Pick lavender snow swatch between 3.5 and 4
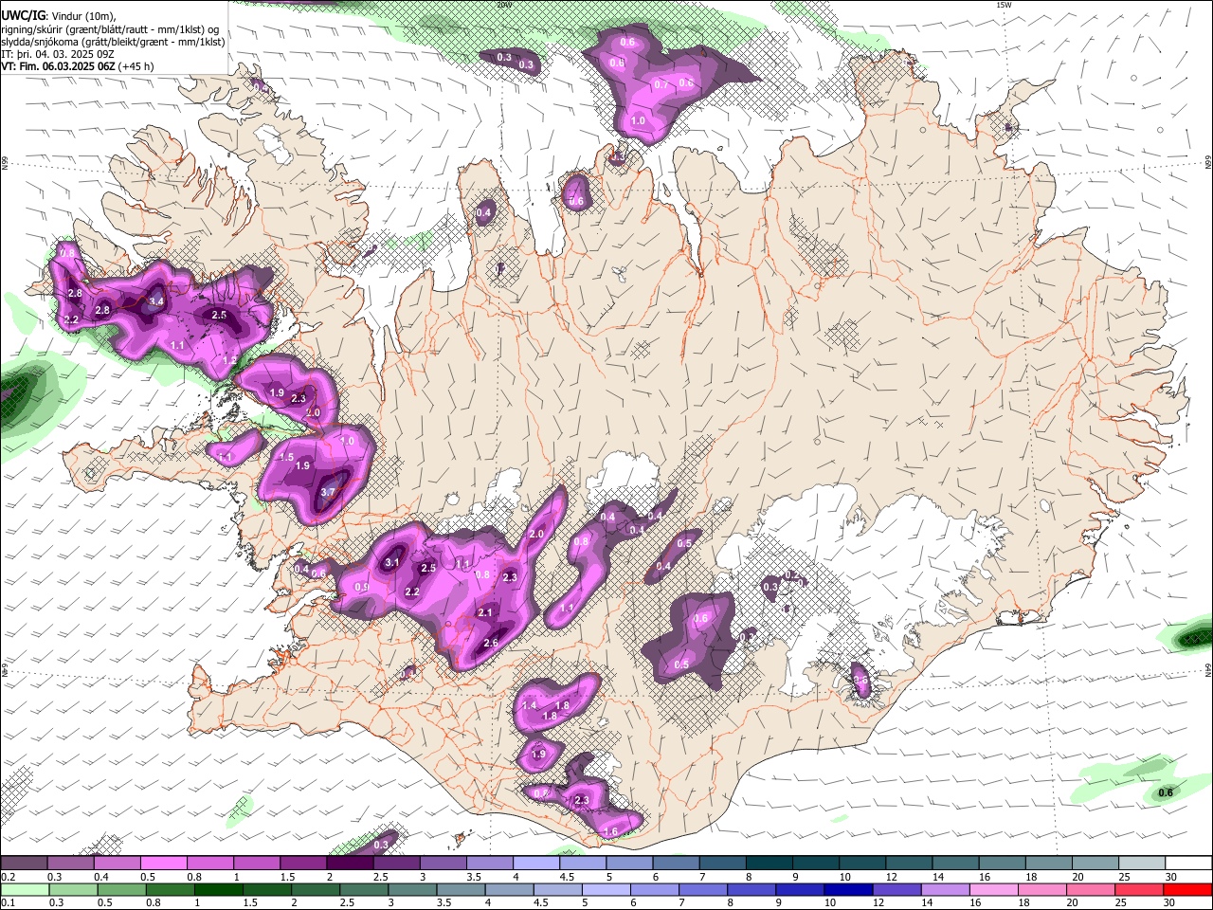The height and width of the screenshot is (910, 1213). tap(489, 863)
